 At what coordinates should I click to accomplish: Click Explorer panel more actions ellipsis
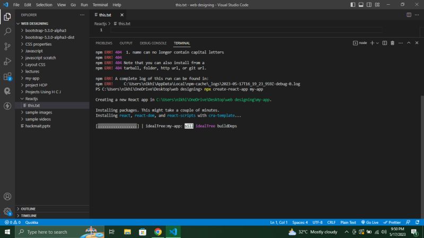coord(82,15)
